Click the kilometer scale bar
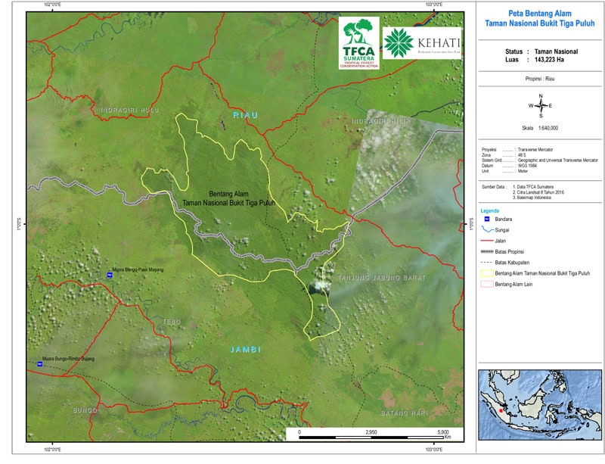605x464 pixels. [x=370, y=431]
